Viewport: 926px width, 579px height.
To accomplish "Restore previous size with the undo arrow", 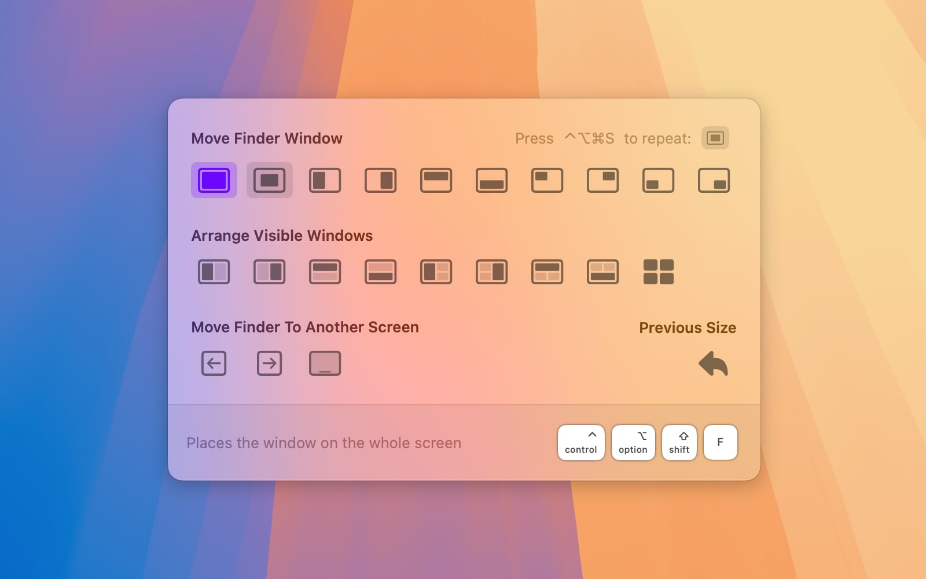I will pos(714,364).
